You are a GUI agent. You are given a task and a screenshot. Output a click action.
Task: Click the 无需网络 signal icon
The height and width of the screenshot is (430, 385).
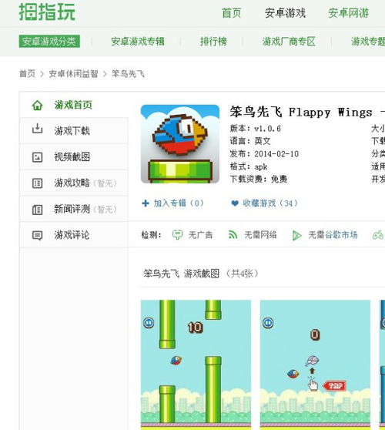pos(233,235)
